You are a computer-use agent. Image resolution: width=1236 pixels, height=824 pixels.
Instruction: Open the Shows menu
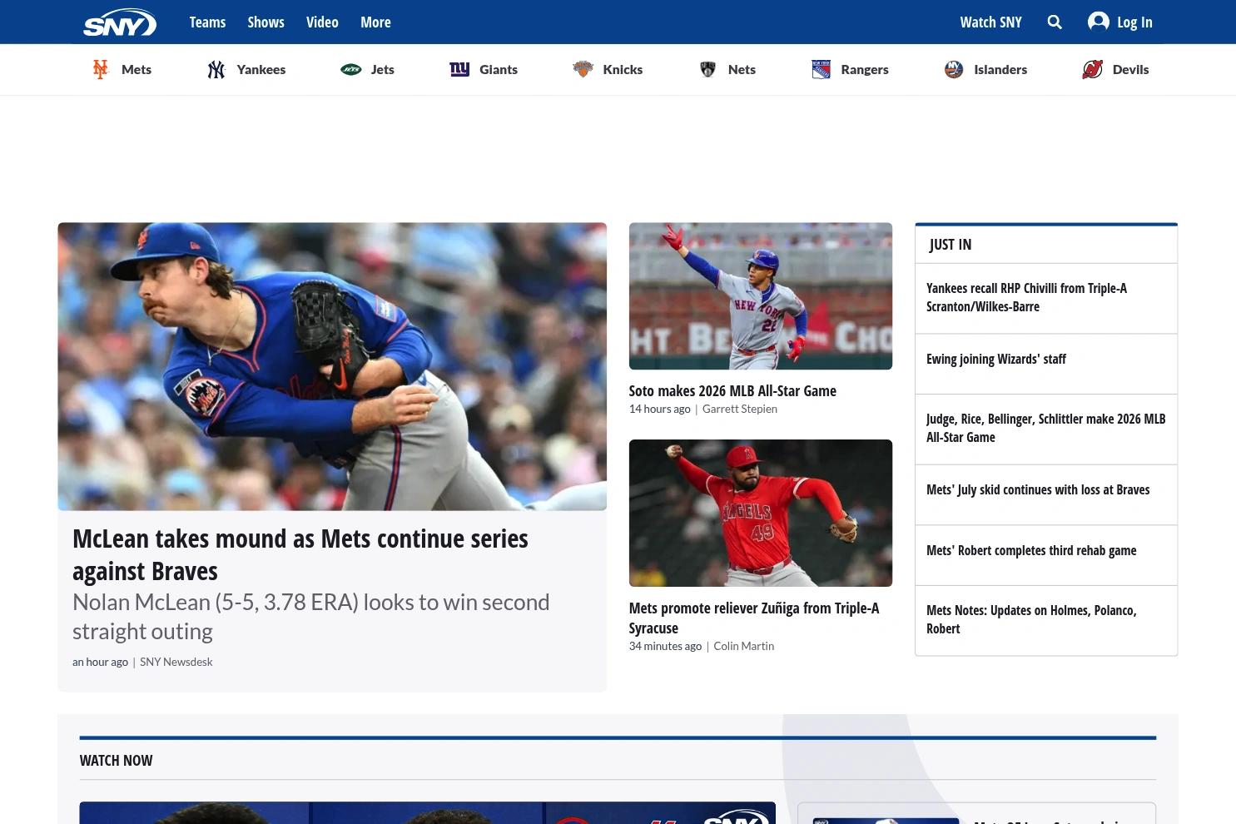(266, 22)
